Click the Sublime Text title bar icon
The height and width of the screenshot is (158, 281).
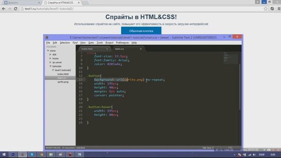coord(47,37)
